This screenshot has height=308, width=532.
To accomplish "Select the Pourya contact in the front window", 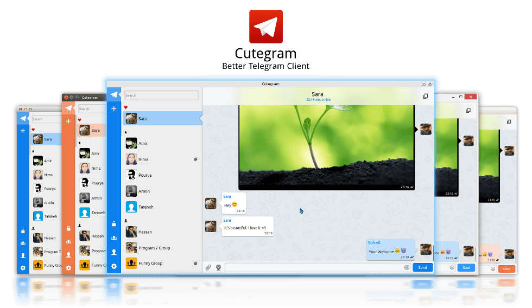I will (x=162, y=175).
